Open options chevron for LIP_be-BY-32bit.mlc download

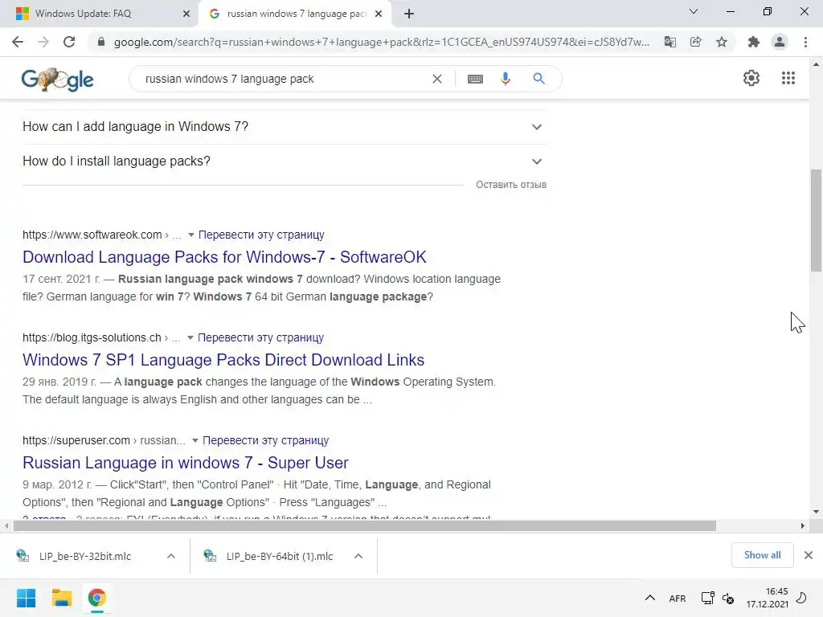point(170,556)
